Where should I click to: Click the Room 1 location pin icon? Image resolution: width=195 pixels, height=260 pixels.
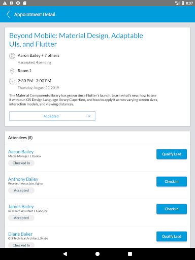click(12, 71)
